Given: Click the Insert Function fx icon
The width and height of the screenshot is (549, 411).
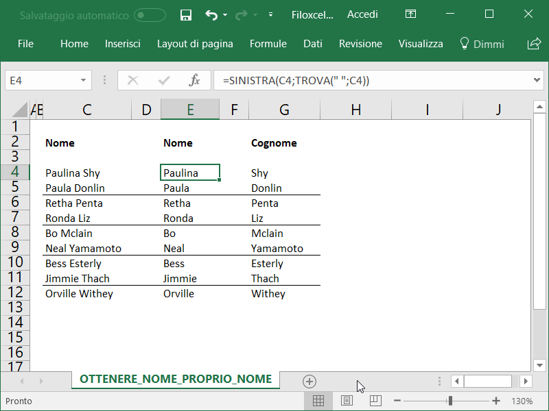Looking at the screenshot, I should pyautogui.click(x=194, y=80).
